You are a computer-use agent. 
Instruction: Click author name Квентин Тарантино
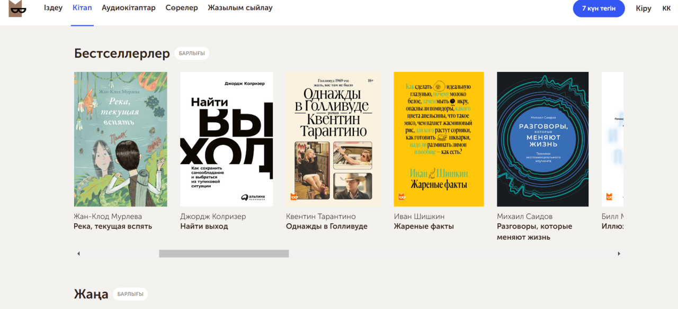[321, 216]
